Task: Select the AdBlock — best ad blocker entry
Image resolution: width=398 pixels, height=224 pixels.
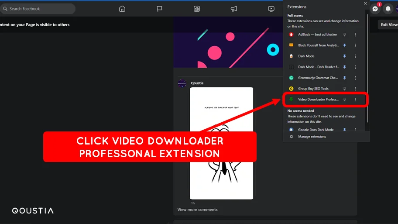Action: tap(318, 34)
